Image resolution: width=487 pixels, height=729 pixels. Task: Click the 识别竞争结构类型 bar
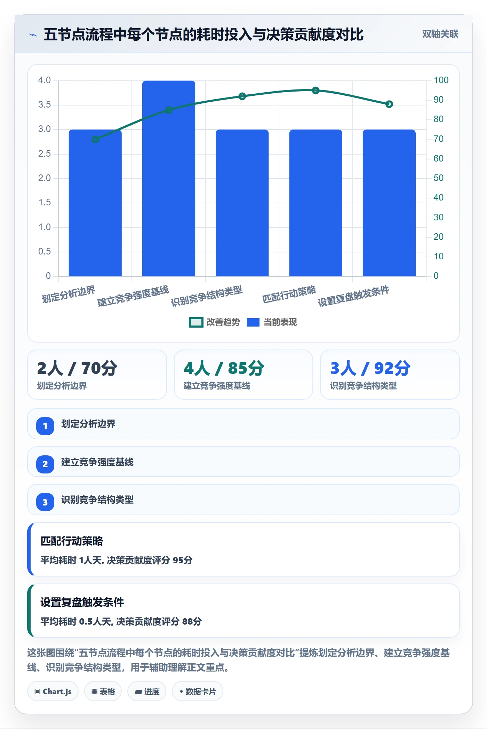point(242,203)
